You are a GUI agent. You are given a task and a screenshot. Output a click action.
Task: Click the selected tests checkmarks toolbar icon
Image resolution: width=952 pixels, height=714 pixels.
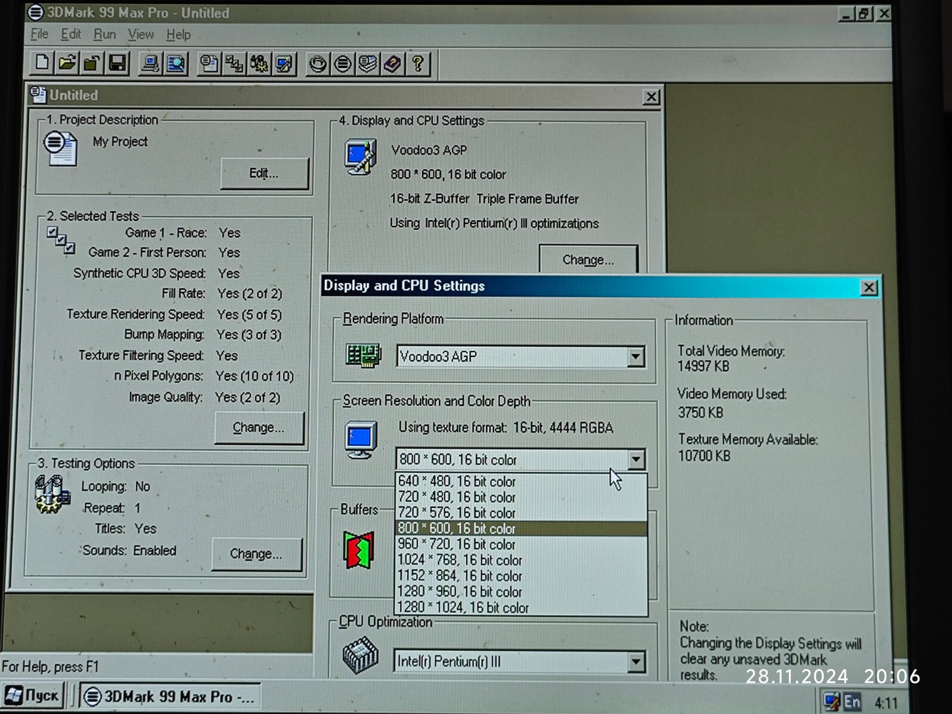(234, 63)
